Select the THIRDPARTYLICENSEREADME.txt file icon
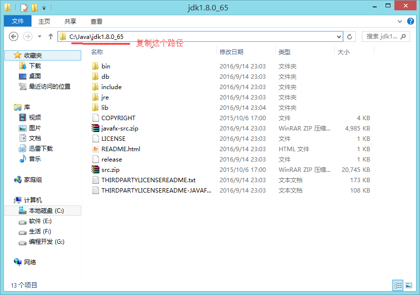The height and width of the screenshot is (295, 420). [96, 180]
